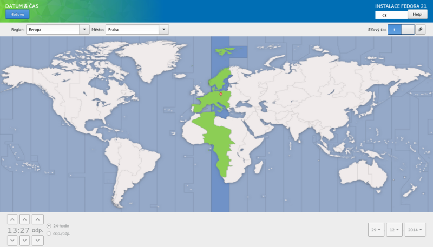Click the Praha city text field

[x=132, y=30]
